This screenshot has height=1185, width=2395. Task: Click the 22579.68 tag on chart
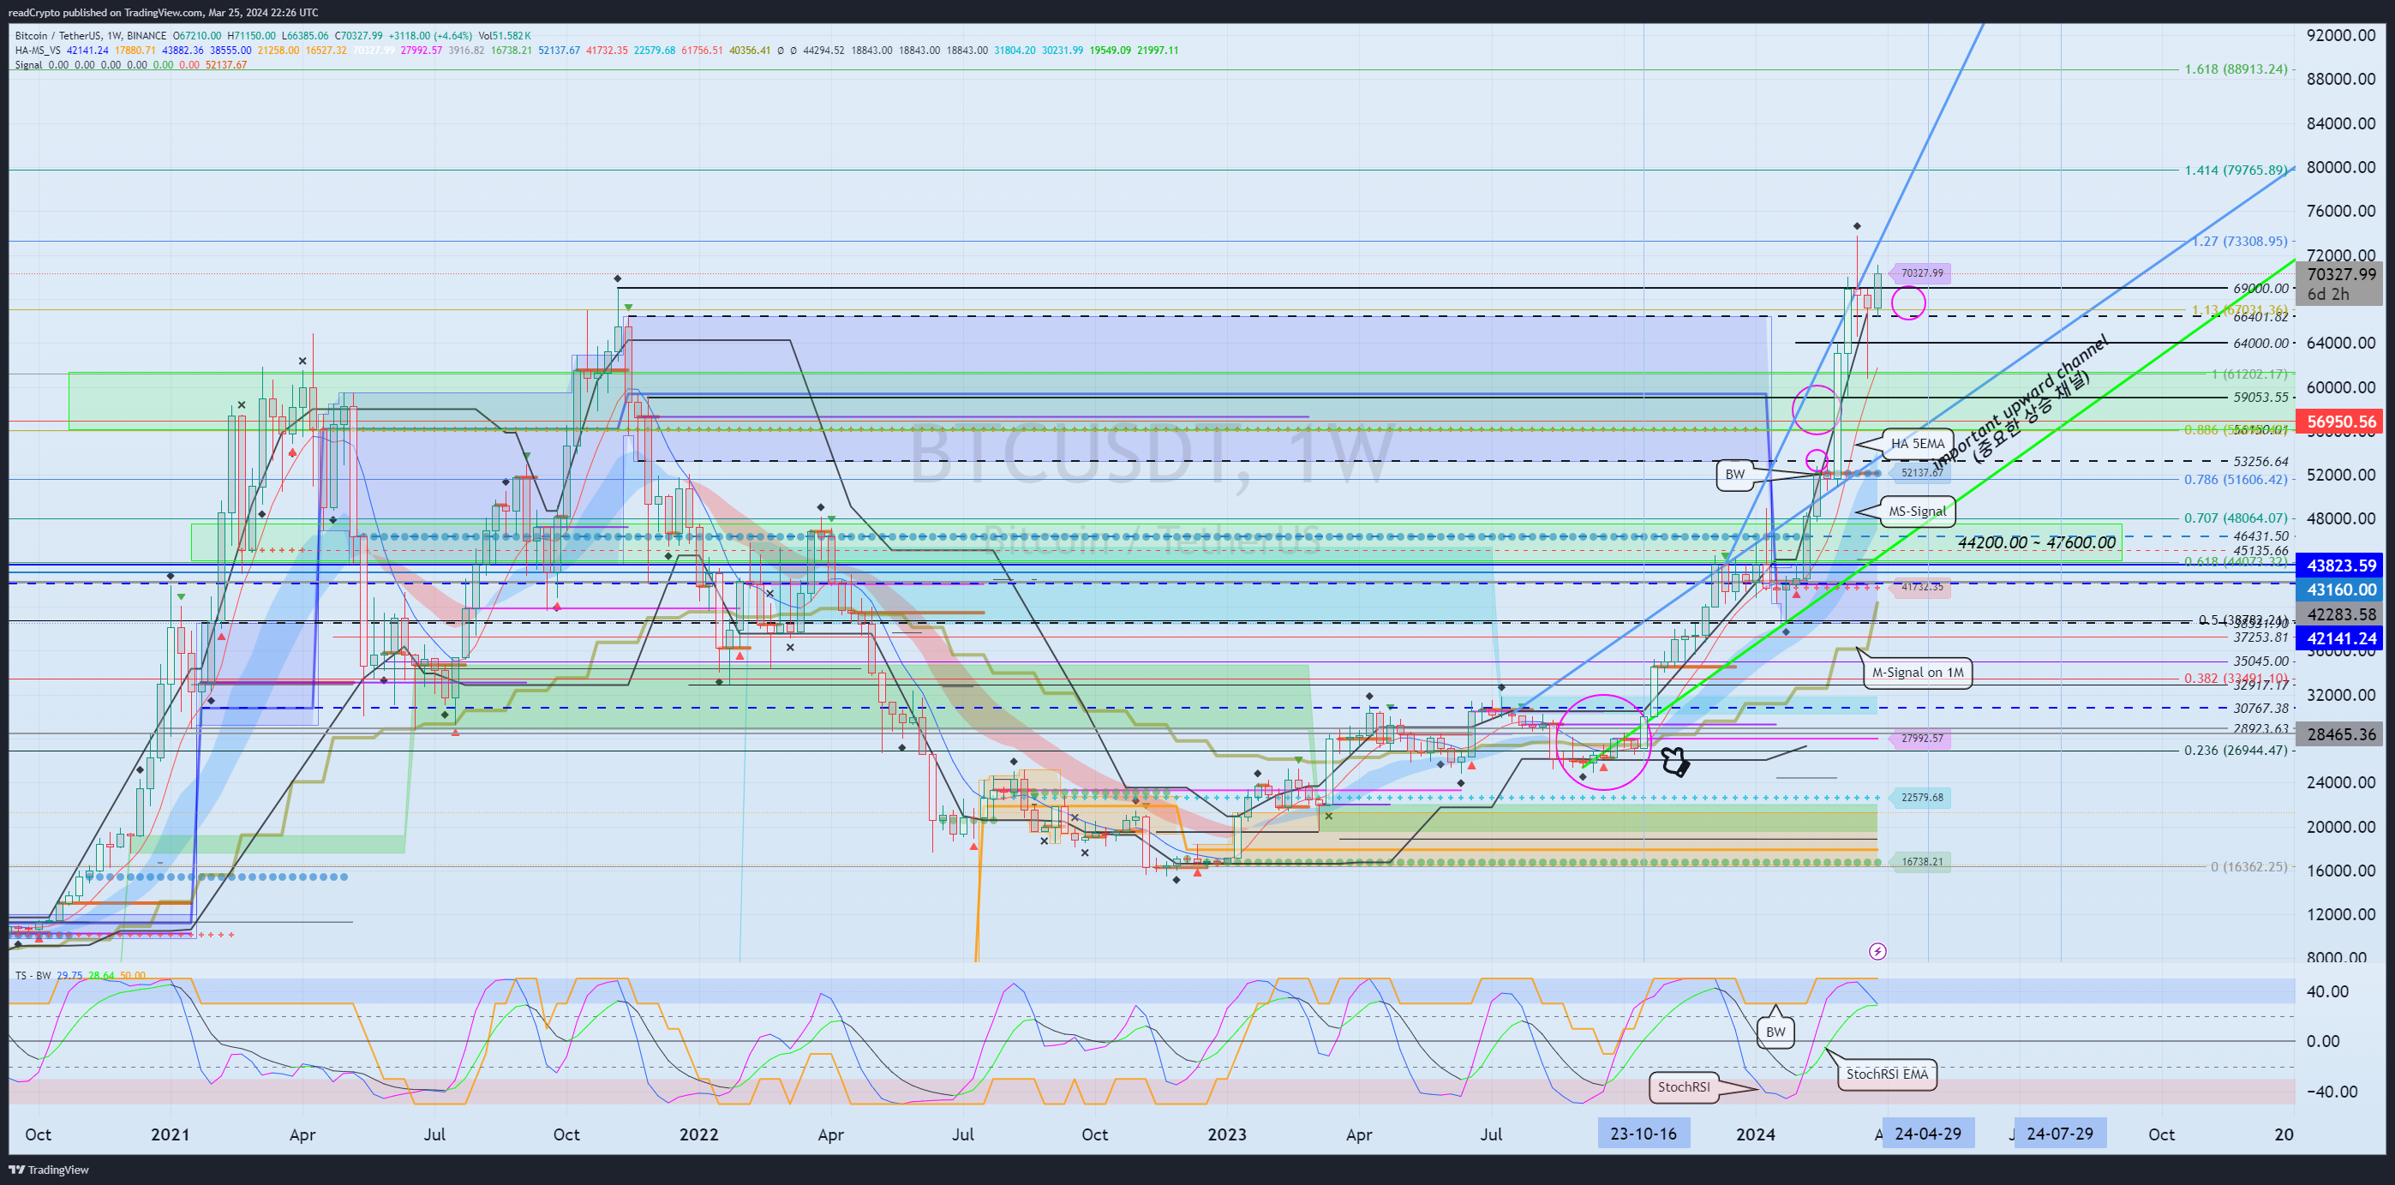[x=1921, y=798]
